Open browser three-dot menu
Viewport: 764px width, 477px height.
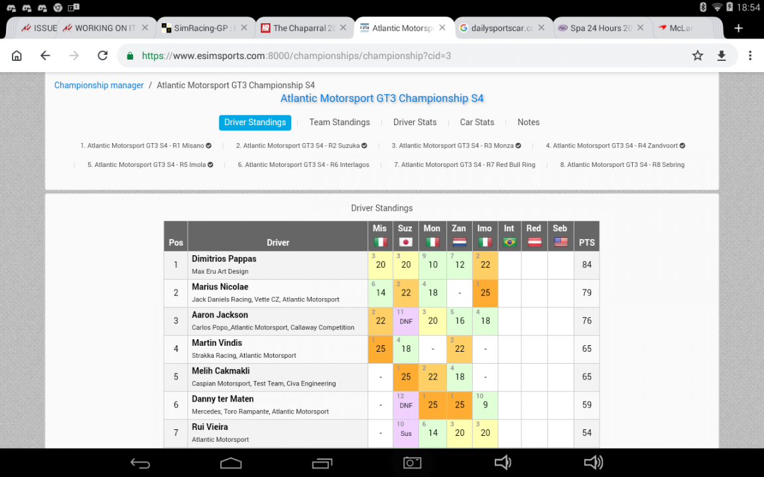pos(750,56)
